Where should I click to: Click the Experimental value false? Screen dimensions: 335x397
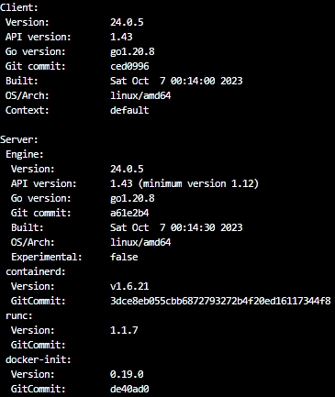tap(124, 257)
